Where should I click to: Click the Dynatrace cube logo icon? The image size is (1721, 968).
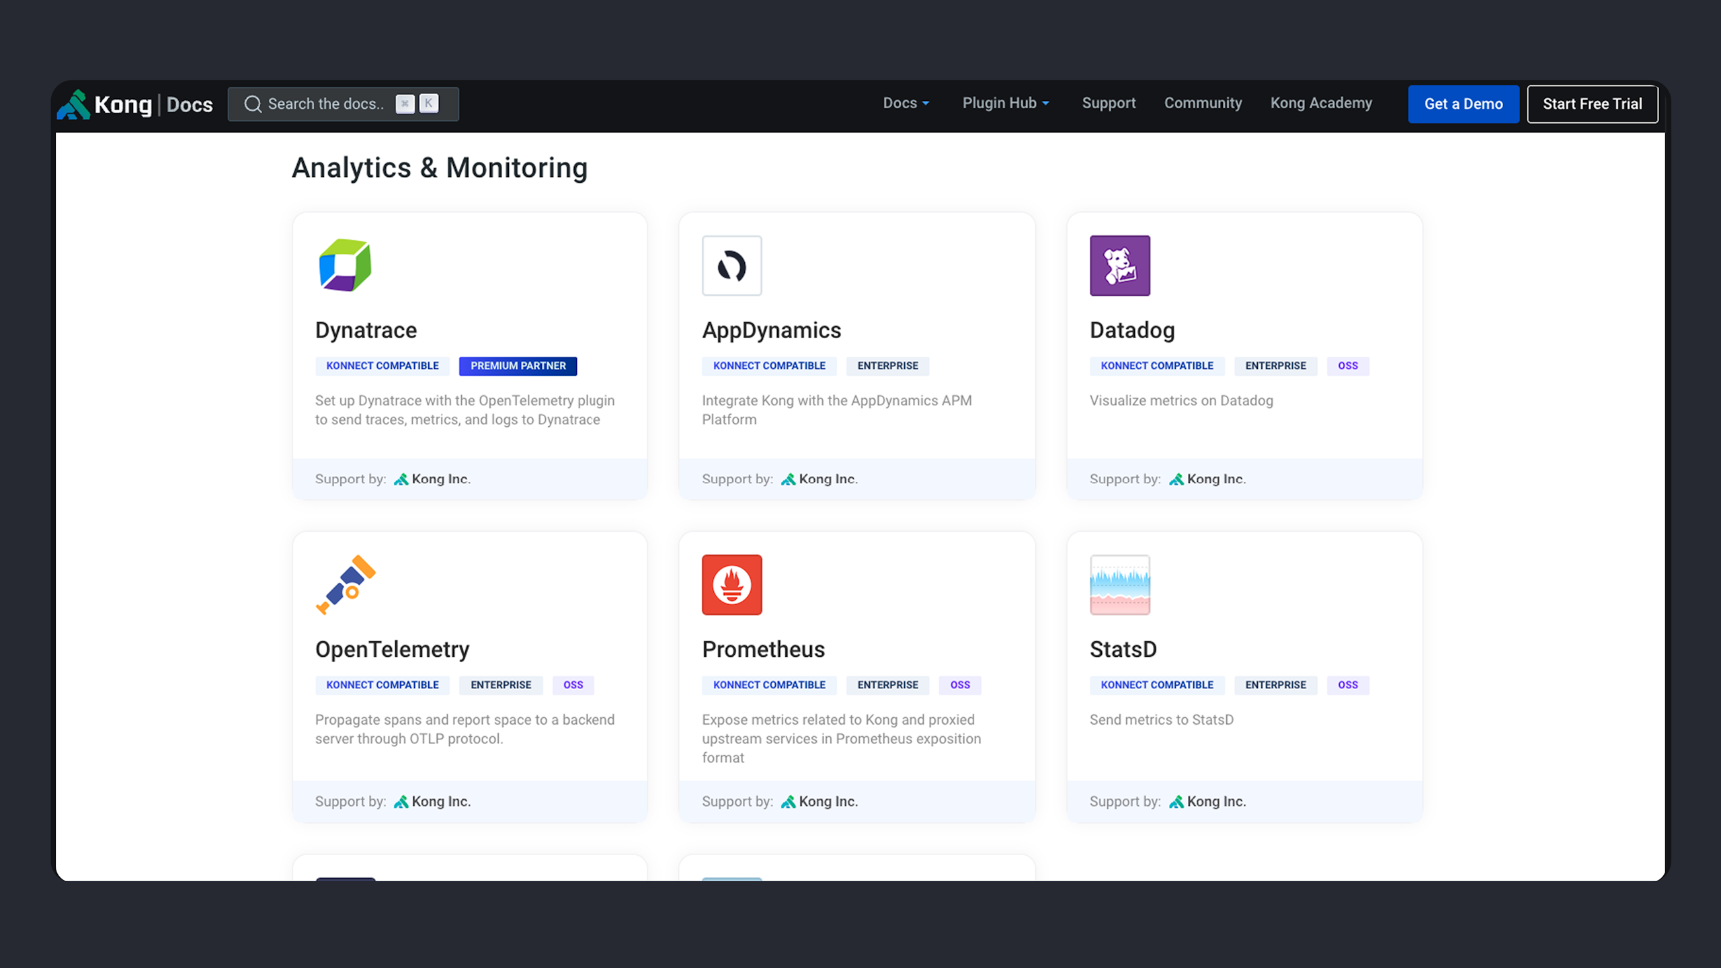(345, 265)
